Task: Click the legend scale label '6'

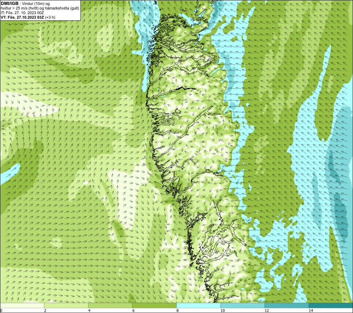Action: coord(133,311)
